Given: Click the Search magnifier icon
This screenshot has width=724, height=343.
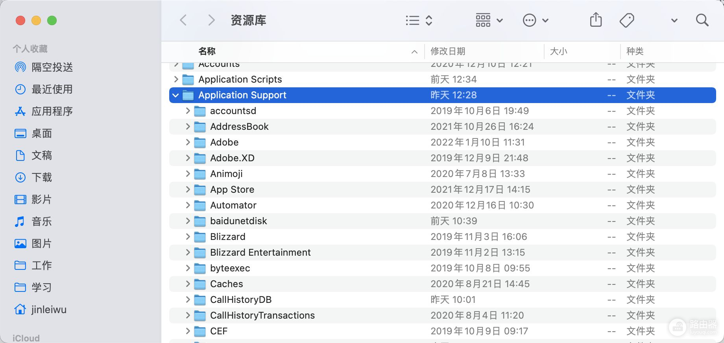Looking at the screenshot, I should pos(702,20).
